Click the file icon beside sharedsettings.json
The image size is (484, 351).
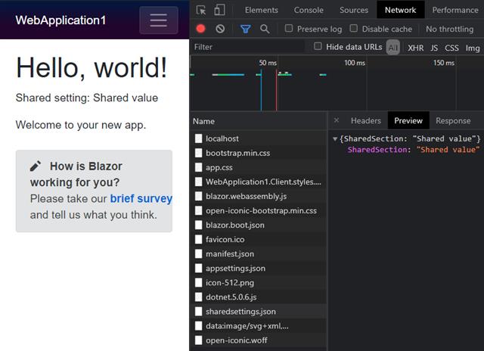click(198, 311)
